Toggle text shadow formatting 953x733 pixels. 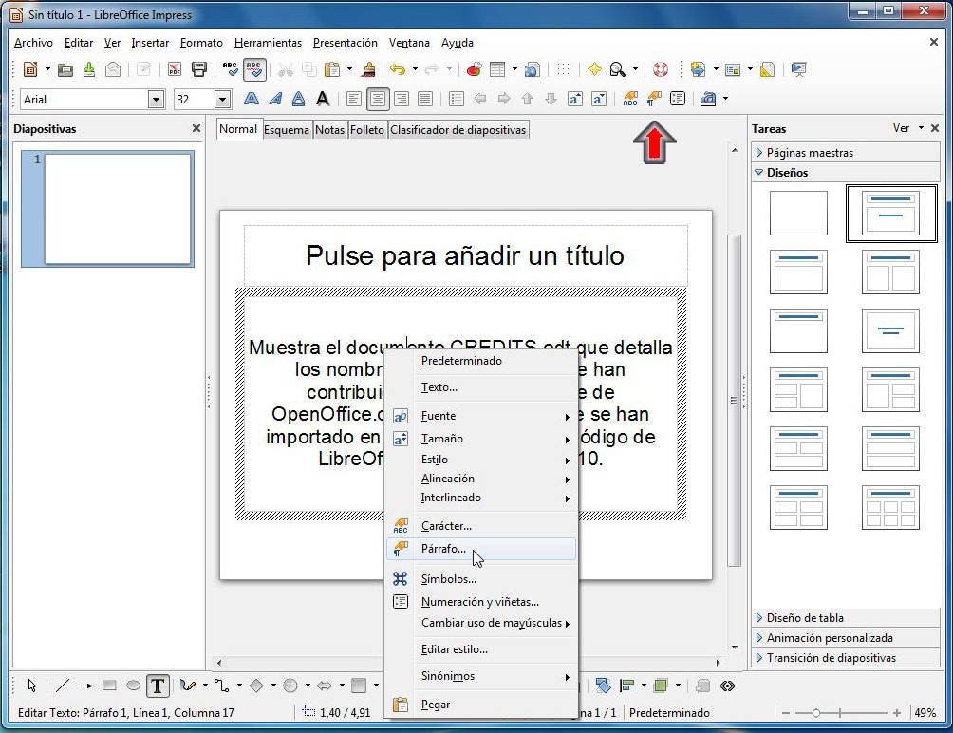click(x=323, y=99)
